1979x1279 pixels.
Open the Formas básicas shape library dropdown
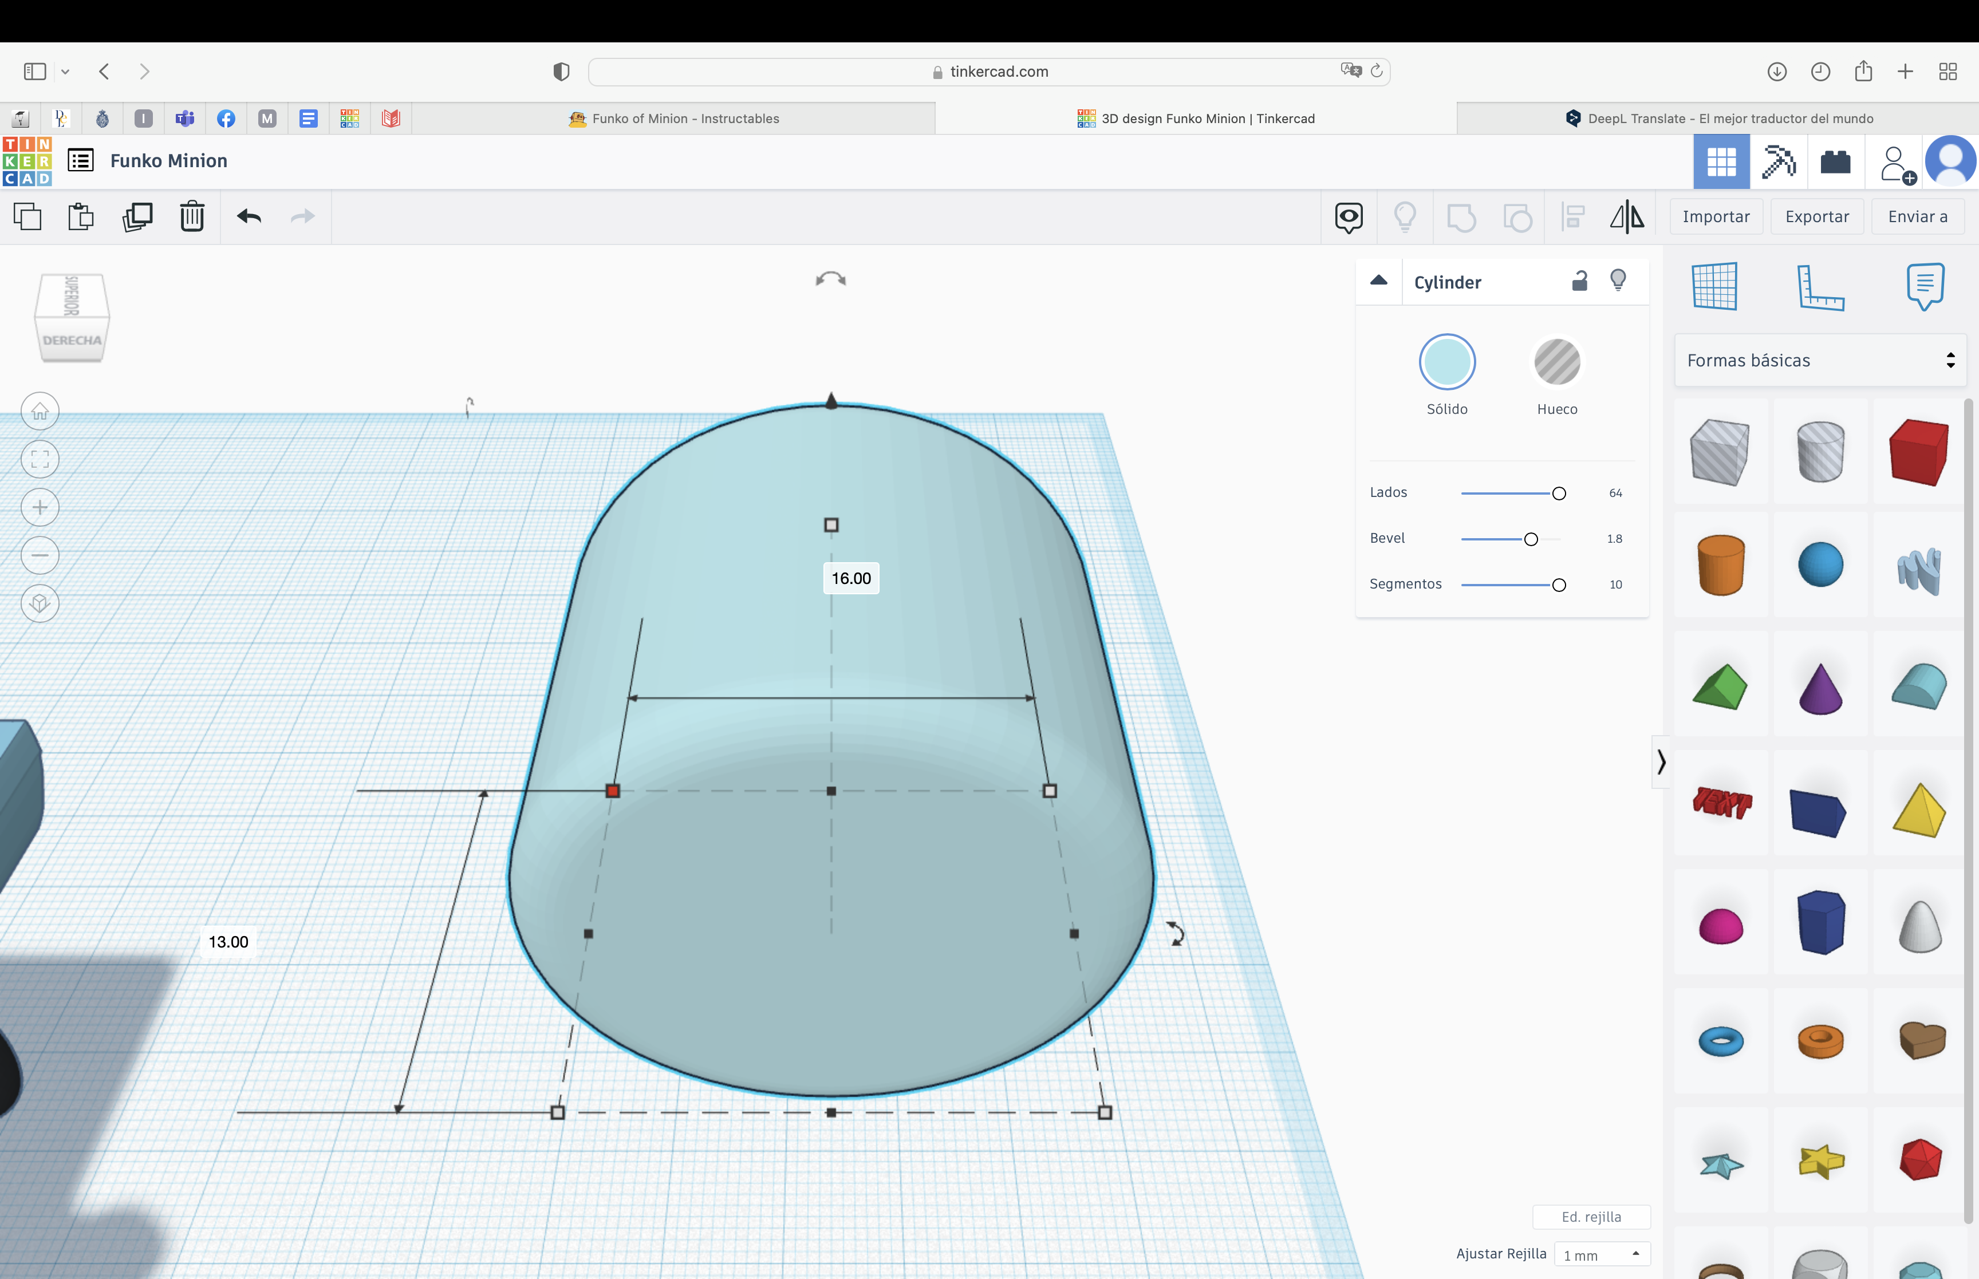pyautogui.click(x=1820, y=361)
